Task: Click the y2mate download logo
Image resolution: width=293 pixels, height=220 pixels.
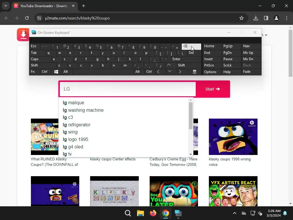Action: point(23,35)
